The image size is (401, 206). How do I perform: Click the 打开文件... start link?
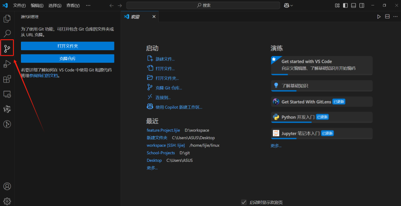point(165,69)
